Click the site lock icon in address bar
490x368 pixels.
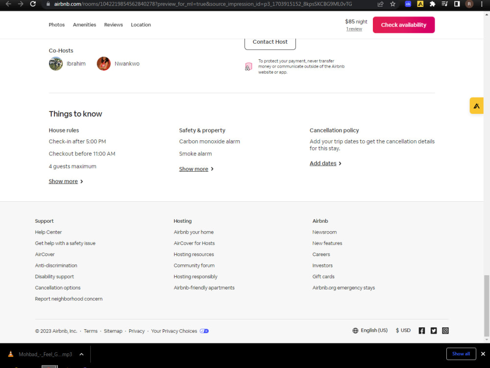point(48,4)
